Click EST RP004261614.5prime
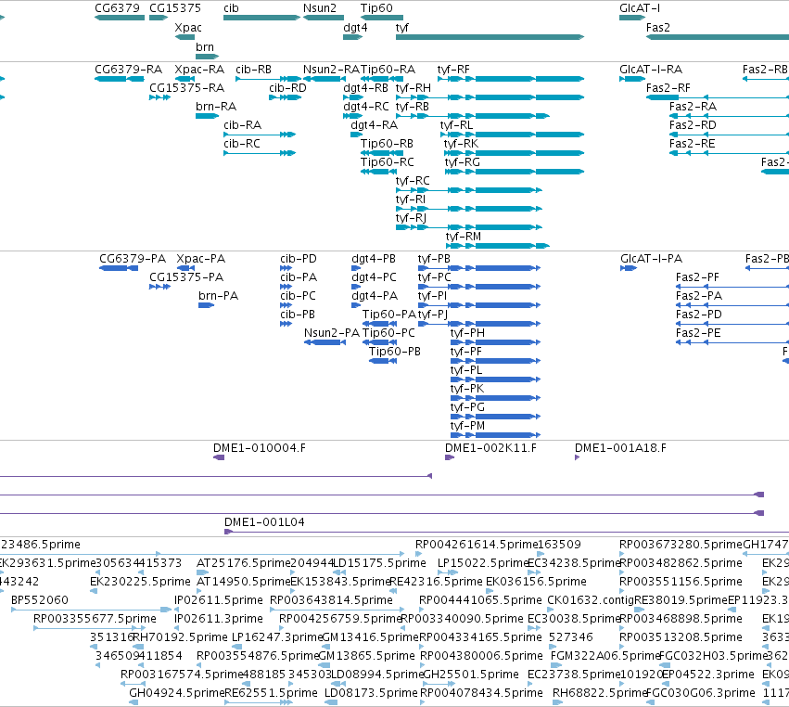The width and height of the screenshot is (789, 707). tap(477, 545)
